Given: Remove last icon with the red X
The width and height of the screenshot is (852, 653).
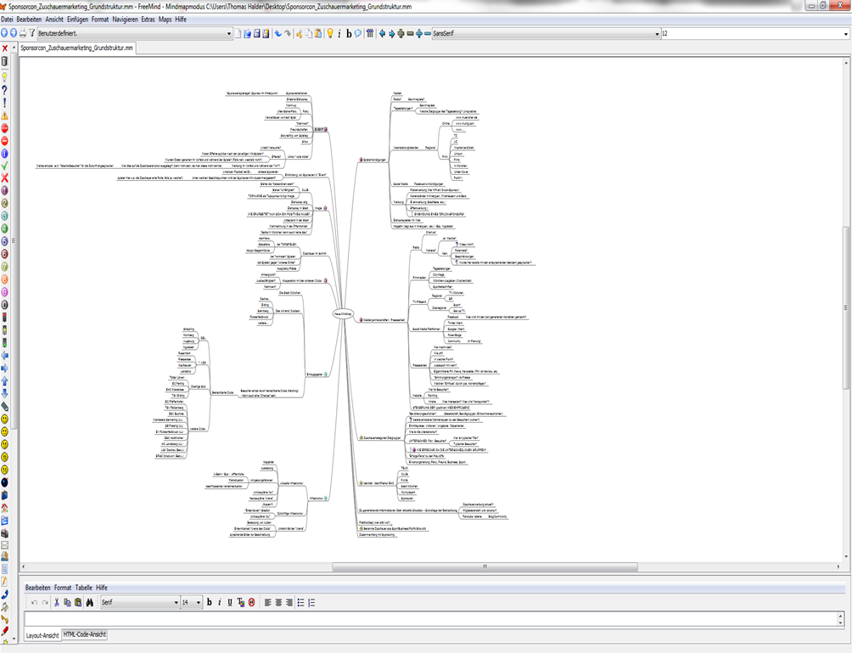Looking at the screenshot, I should (x=5, y=48).
